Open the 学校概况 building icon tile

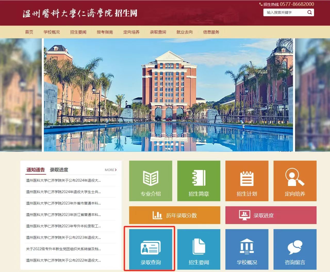(247, 249)
